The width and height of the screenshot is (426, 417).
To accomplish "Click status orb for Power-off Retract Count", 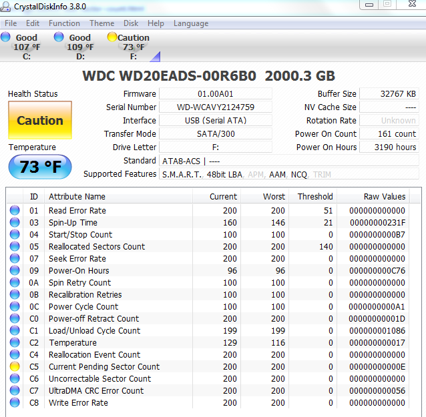I will pyautogui.click(x=15, y=318).
